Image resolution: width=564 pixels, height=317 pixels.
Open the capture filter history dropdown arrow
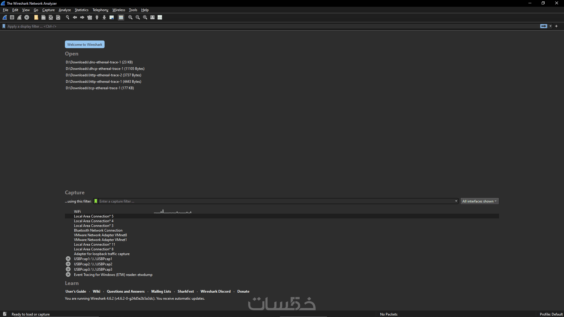tap(456, 201)
